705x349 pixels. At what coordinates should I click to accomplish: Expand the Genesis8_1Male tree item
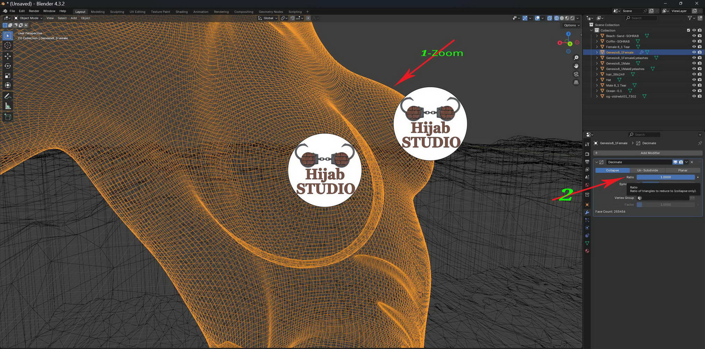pyautogui.click(x=597, y=64)
